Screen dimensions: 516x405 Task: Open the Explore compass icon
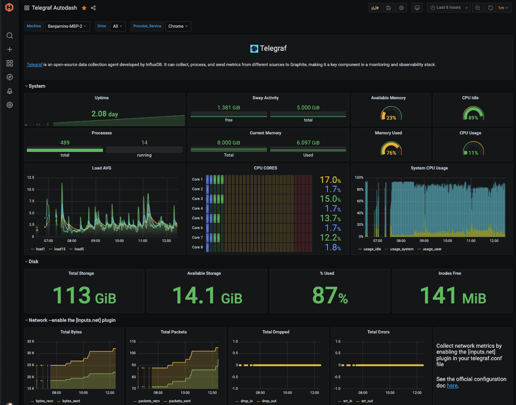coord(10,77)
